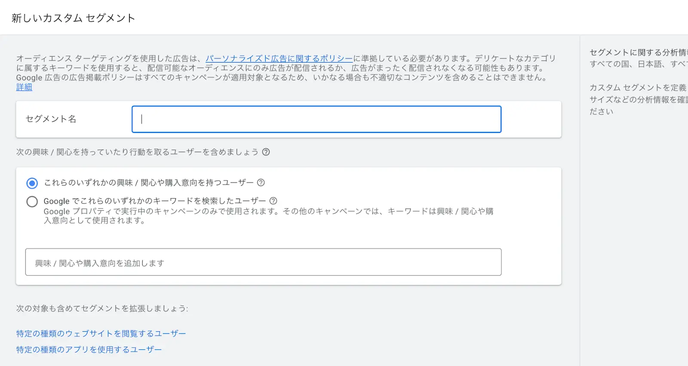This screenshot has height=366, width=688.
Task: Click the 次の対象も含めてセグメントを拡張しましょう heading
Action: (x=102, y=309)
